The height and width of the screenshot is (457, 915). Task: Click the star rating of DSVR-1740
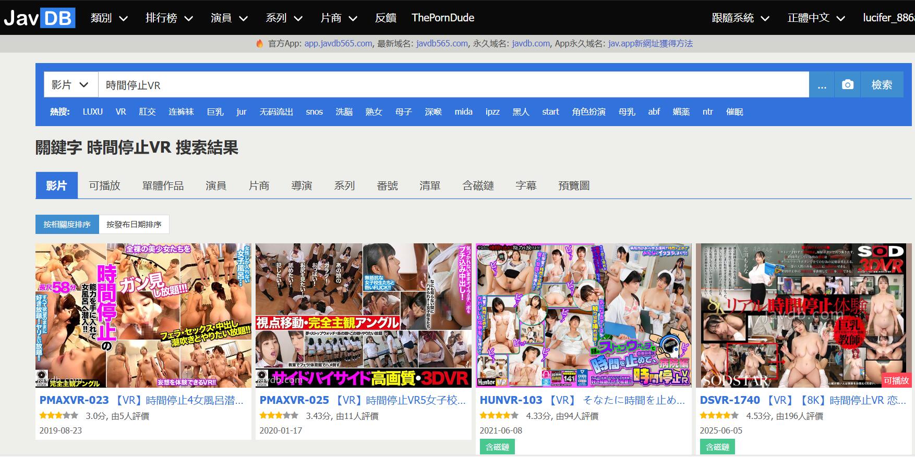(x=719, y=416)
